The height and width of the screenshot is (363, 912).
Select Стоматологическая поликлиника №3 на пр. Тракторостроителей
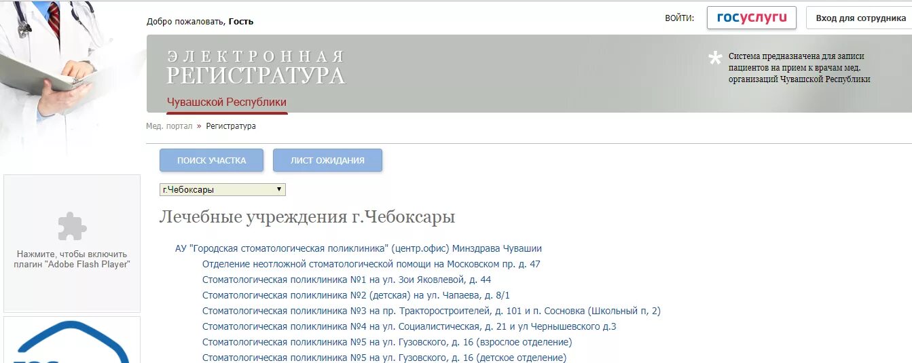pos(431,311)
